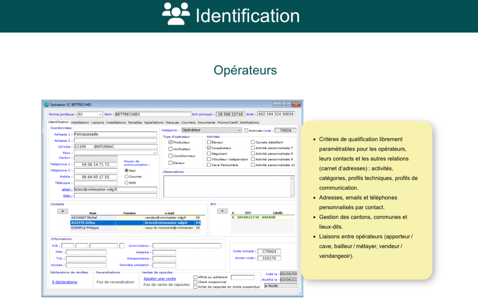This screenshot has height=299, width=478.
Task: Click the Adresse 2 empty field
Action: point(116,140)
